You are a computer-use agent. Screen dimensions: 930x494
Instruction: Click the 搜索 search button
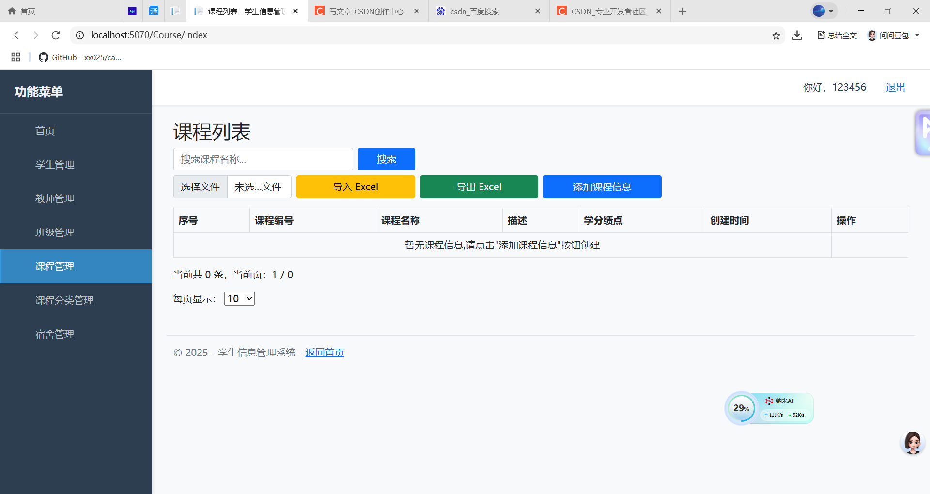tap(386, 159)
